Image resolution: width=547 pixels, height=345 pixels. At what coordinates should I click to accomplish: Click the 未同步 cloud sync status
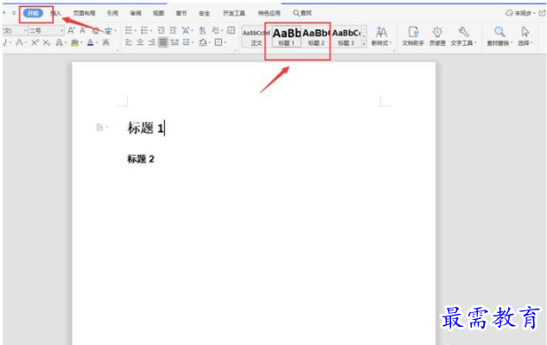520,13
